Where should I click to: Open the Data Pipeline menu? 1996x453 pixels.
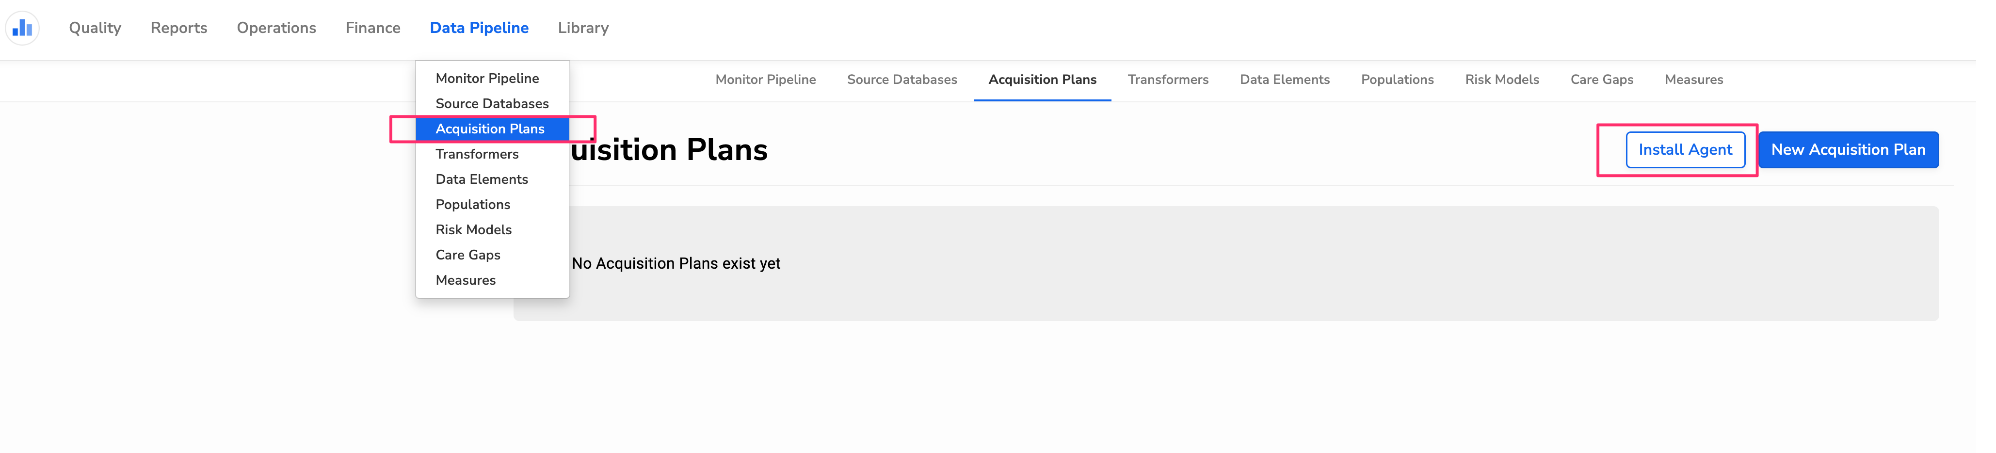pyautogui.click(x=480, y=27)
